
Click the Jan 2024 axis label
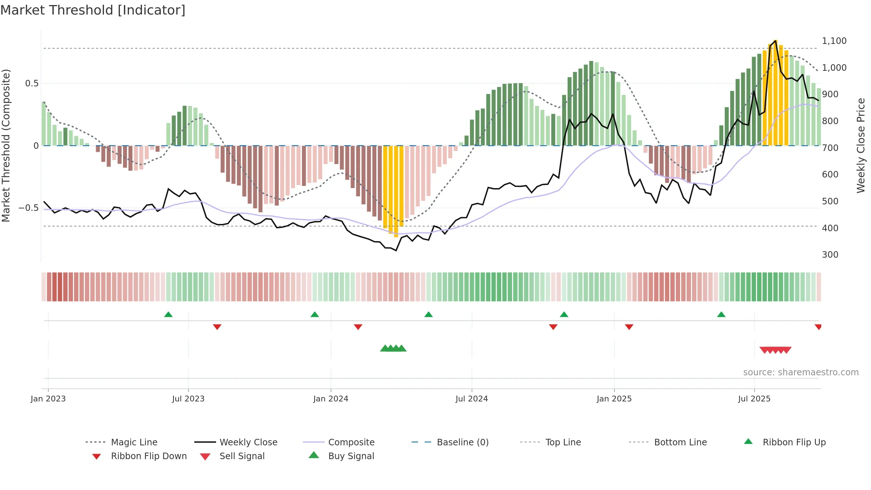[331, 399]
